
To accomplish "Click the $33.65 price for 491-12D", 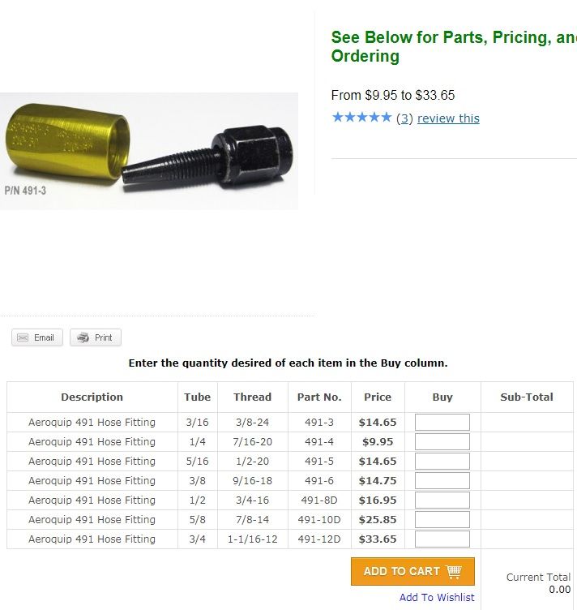I will pos(378,539).
